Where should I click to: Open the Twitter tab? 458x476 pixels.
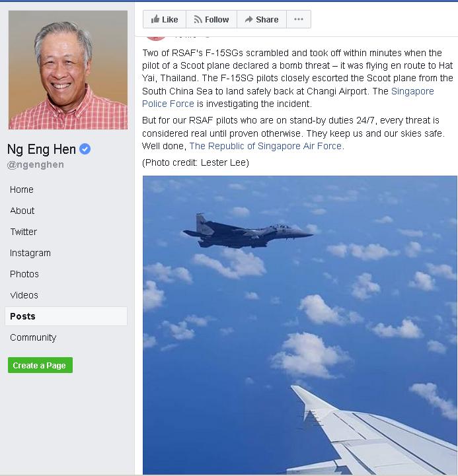23,232
